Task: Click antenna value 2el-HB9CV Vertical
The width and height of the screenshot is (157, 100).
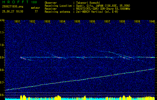Action: click(x=90, y=12)
